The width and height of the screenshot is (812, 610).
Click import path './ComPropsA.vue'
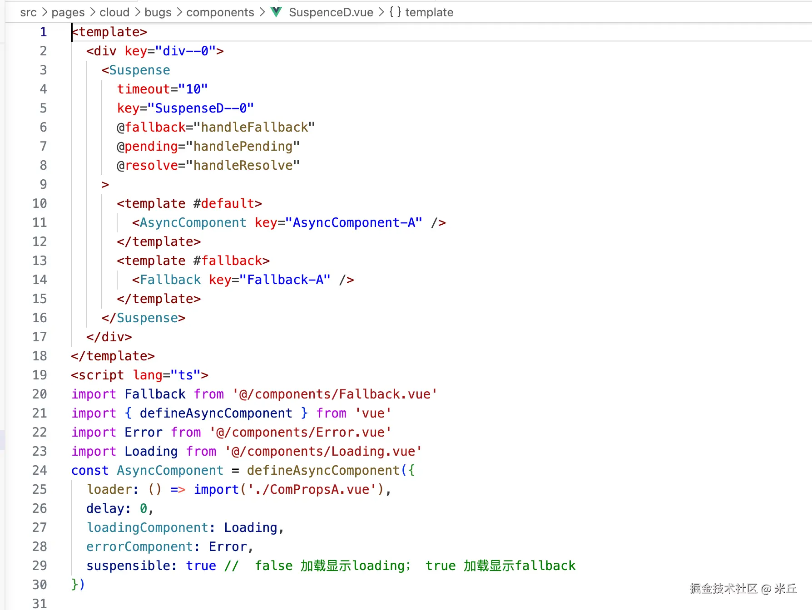[312, 489]
